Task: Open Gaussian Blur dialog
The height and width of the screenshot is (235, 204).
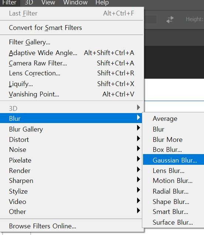Action: coord(173,160)
